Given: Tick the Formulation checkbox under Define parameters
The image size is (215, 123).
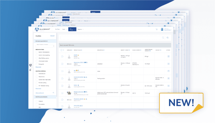Looking at the screenshot, I should 37,104.
